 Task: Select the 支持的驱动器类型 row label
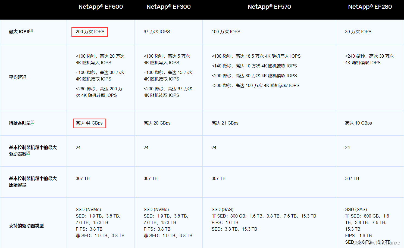tap(26, 226)
